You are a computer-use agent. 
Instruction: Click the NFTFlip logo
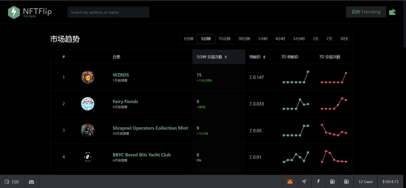30,12
